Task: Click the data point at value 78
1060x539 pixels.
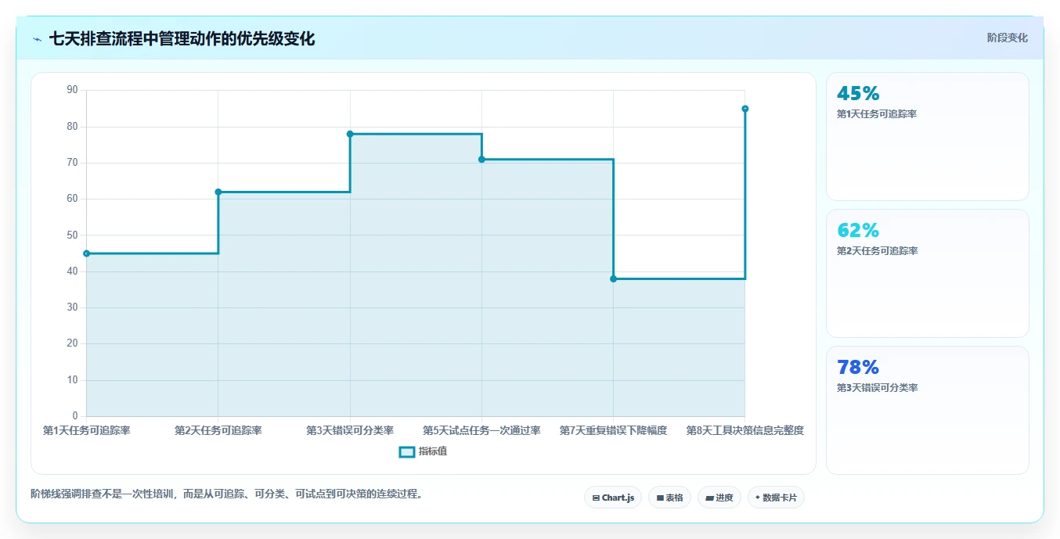Action: point(350,134)
